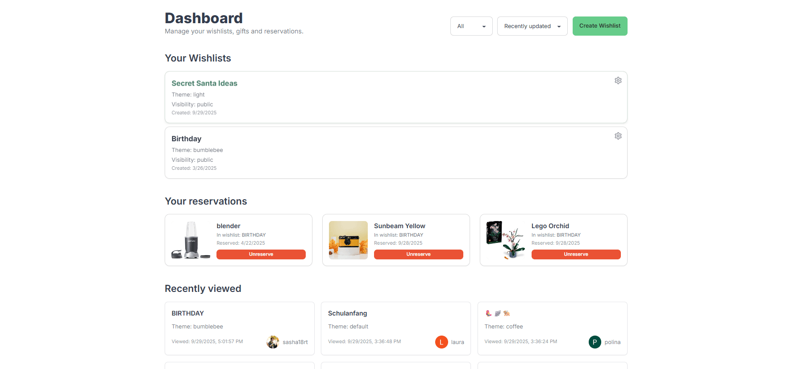Image resolution: width=811 pixels, height=369 pixels.
Task: Click the Lego Orchid product thumbnail
Action: [506, 240]
